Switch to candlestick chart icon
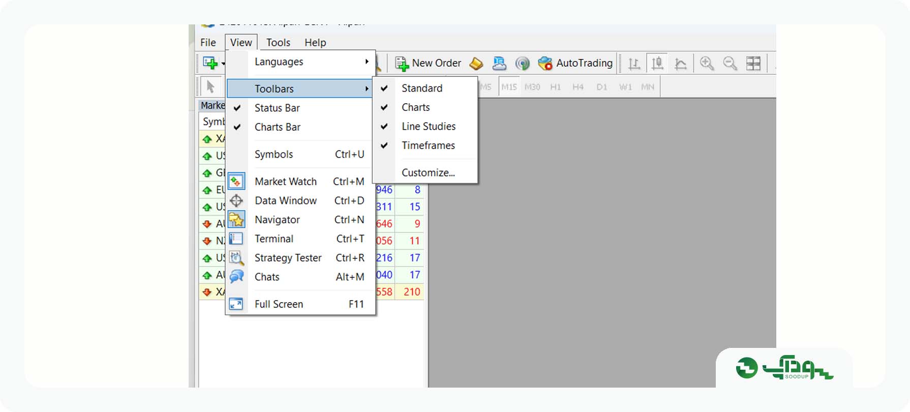The image size is (910, 412). [x=657, y=64]
